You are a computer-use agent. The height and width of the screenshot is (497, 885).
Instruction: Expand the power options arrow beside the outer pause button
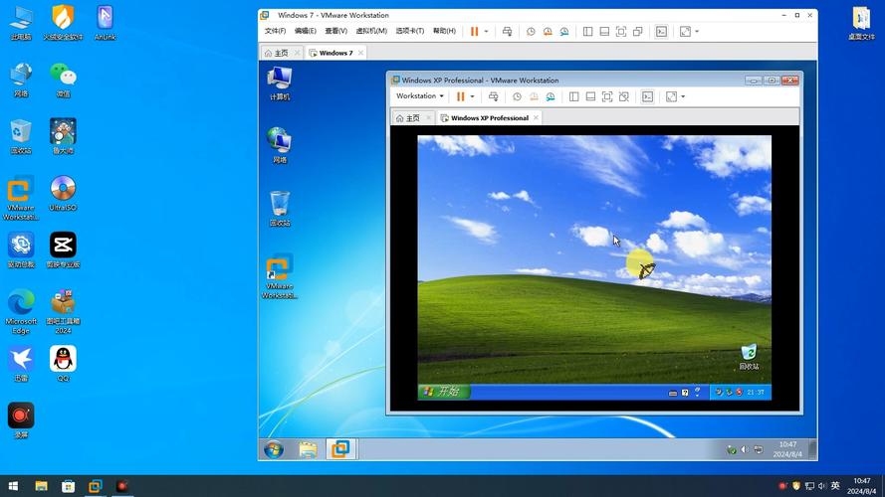tap(486, 32)
